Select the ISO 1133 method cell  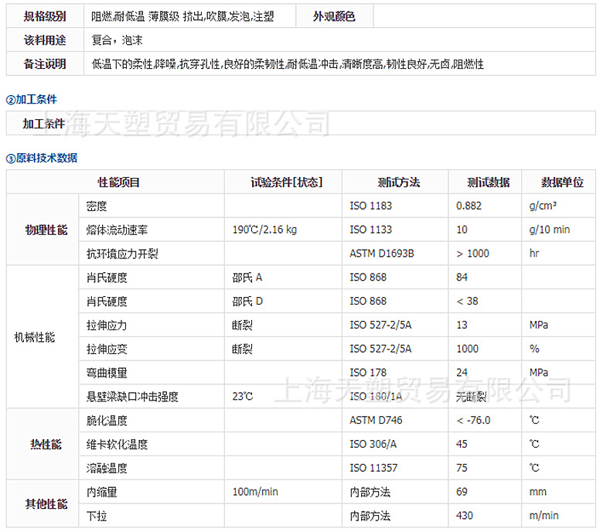coord(395,230)
